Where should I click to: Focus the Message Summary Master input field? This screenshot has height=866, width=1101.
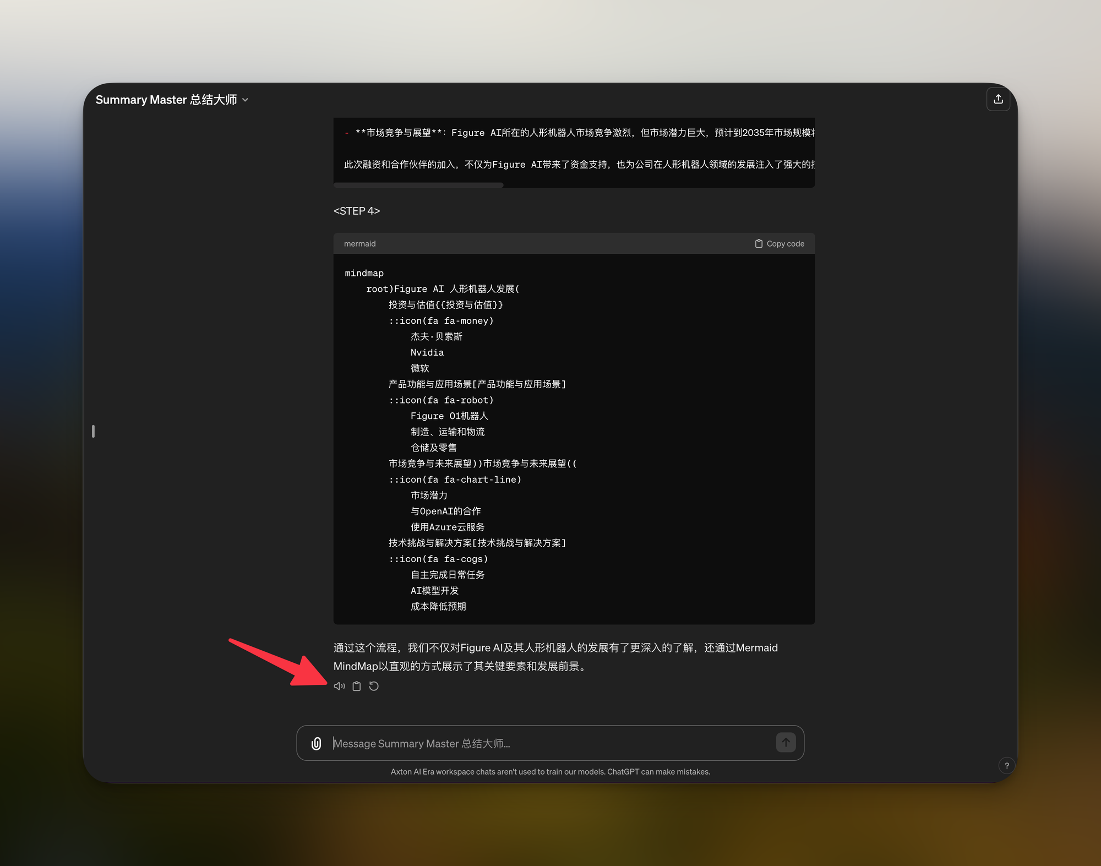point(550,743)
